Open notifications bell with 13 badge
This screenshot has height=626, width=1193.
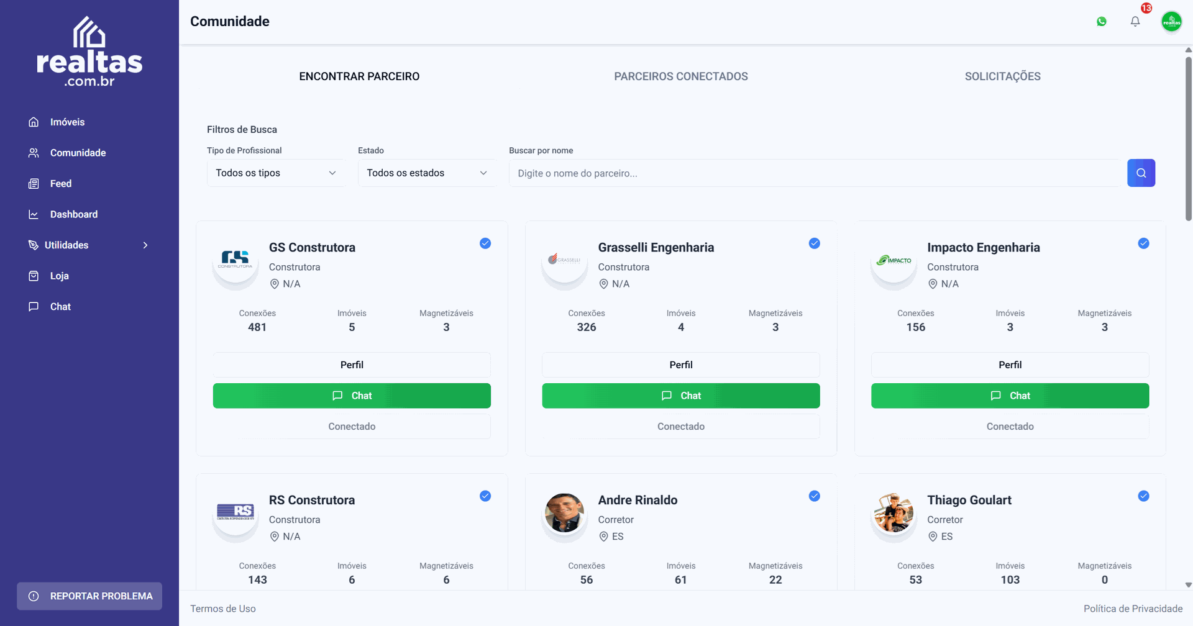[1135, 22]
